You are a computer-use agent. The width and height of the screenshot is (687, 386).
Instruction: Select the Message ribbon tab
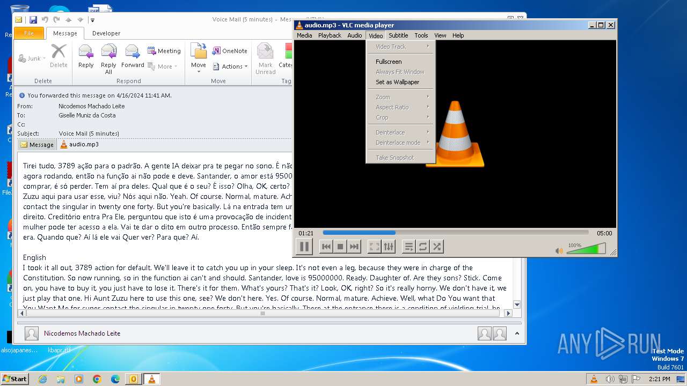click(x=65, y=33)
